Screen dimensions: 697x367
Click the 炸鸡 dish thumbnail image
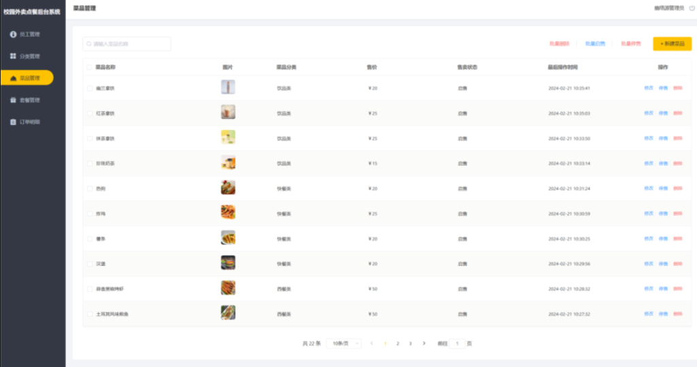[x=228, y=213]
